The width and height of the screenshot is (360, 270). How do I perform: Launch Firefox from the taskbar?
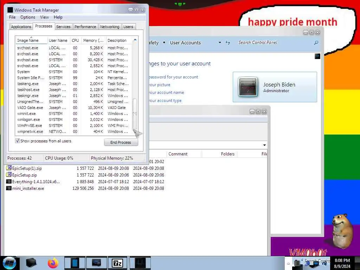pyautogui.click(x=53, y=263)
